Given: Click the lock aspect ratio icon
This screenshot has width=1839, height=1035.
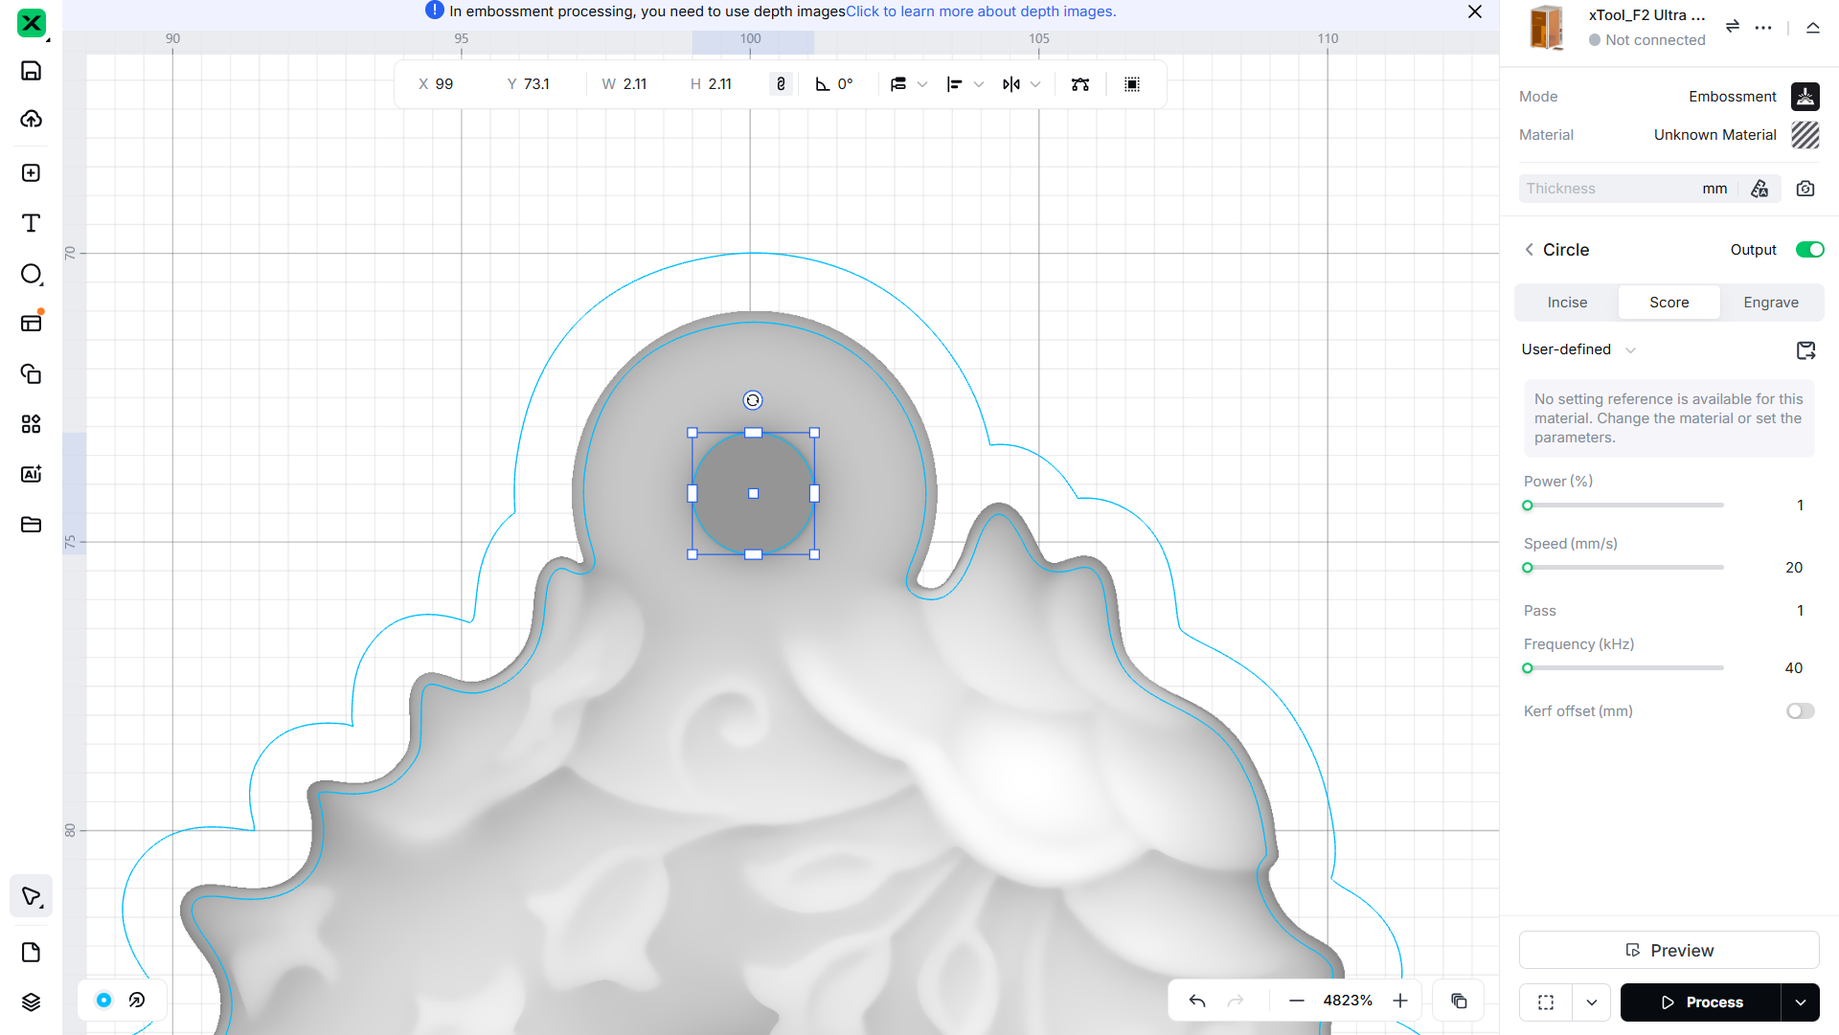Looking at the screenshot, I should (x=781, y=84).
